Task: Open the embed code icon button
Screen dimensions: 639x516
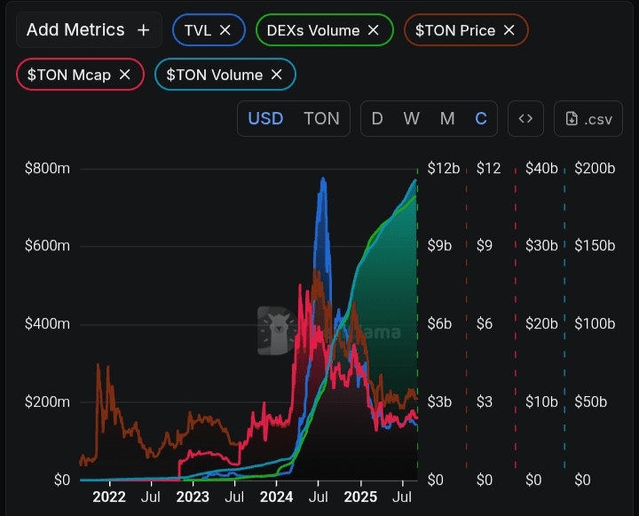Action: tap(525, 118)
